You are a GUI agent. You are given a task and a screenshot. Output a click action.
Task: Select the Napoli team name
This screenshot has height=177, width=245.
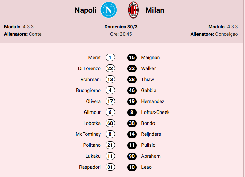click(x=85, y=10)
